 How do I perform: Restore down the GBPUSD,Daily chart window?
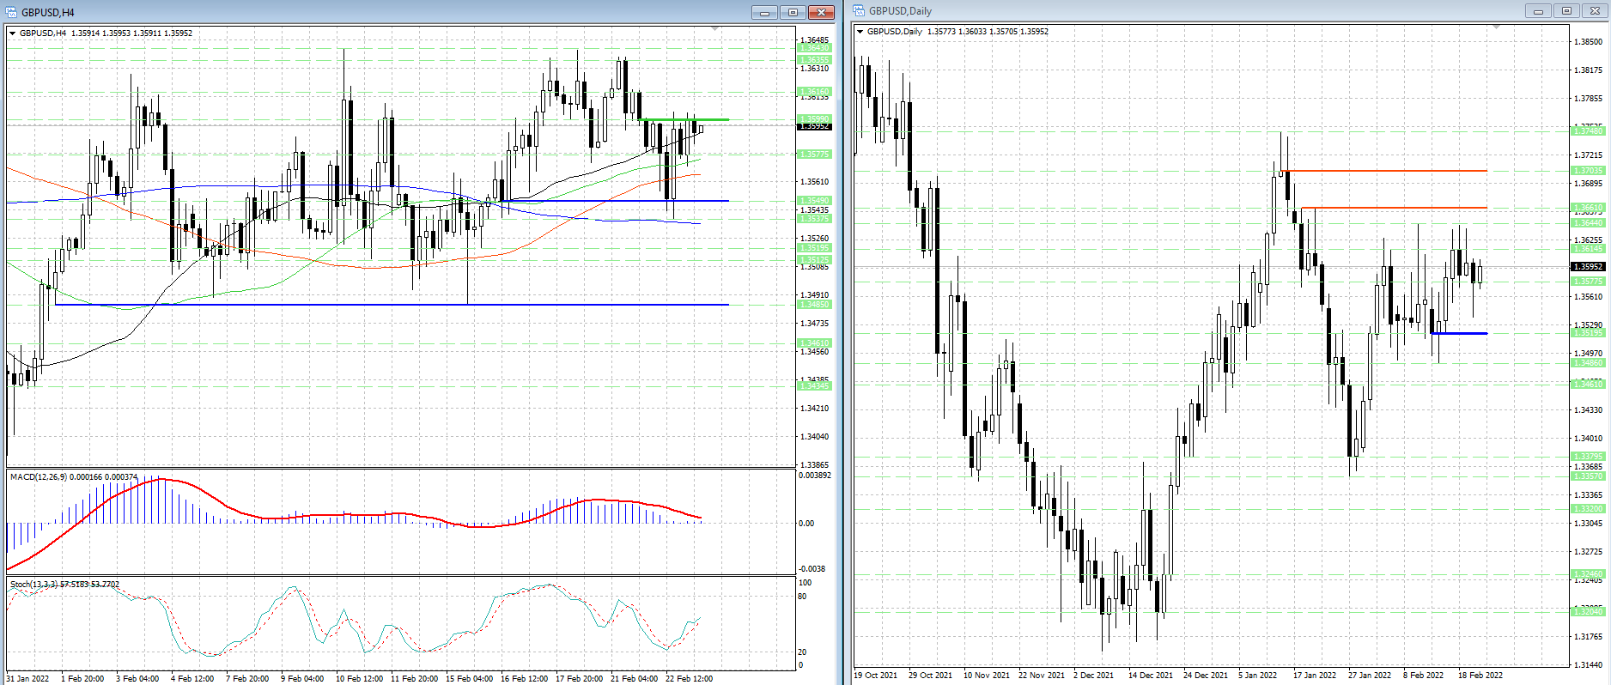coord(1566,11)
